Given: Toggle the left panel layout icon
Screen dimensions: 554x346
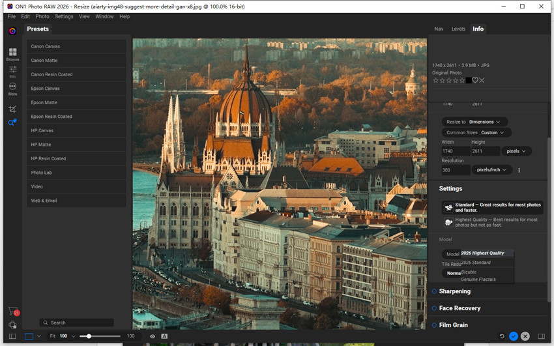Looking at the screenshot, I should 12,336.
